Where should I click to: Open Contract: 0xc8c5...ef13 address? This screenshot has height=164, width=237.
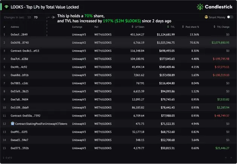(25, 51)
